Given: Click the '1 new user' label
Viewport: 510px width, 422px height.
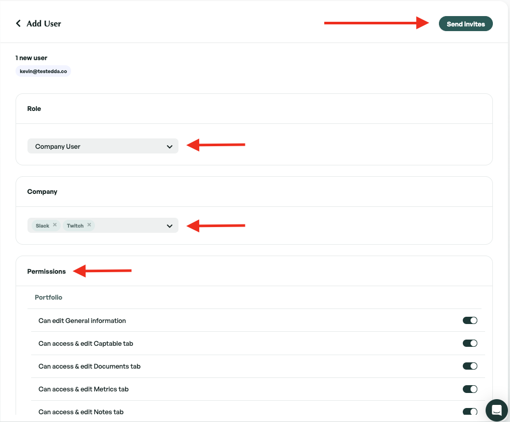Looking at the screenshot, I should point(31,58).
